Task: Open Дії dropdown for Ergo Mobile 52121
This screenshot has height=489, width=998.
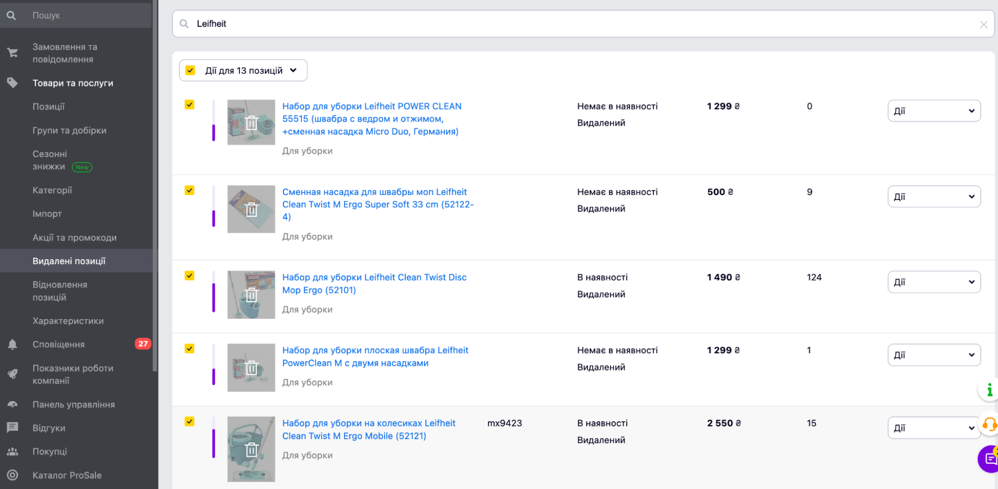Action: click(x=933, y=428)
